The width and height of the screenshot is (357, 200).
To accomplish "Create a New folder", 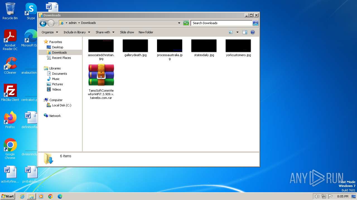I will [x=146, y=32].
